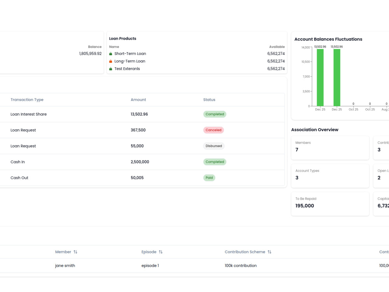The height and width of the screenshot is (292, 389).
Task: Click the 50,005 amount
Action: click(137, 178)
